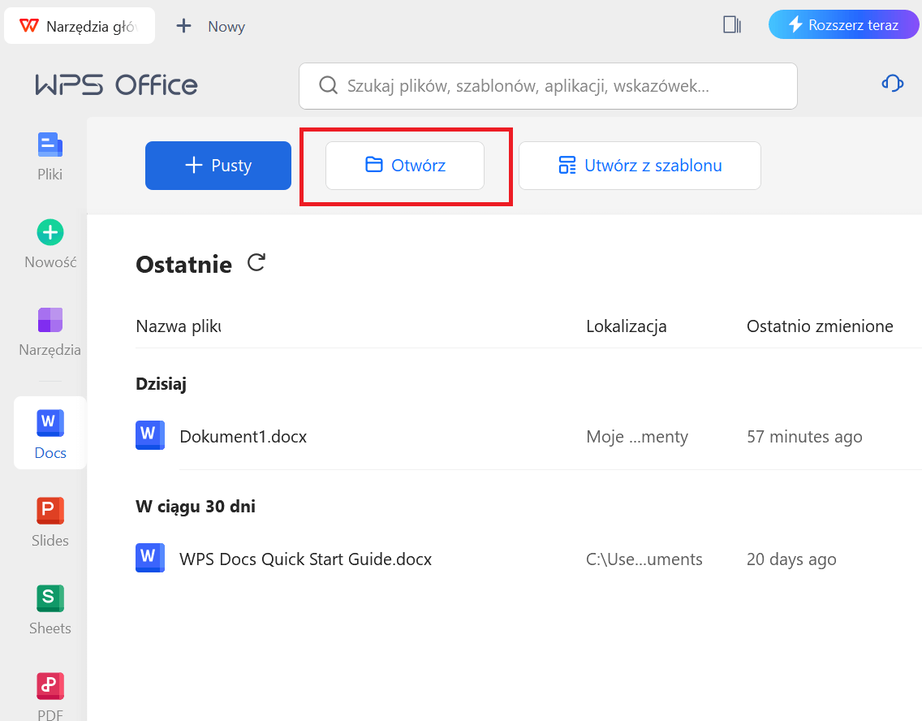
Task: Open WPS Docs Quick Start Guide.docx
Action: (305, 559)
